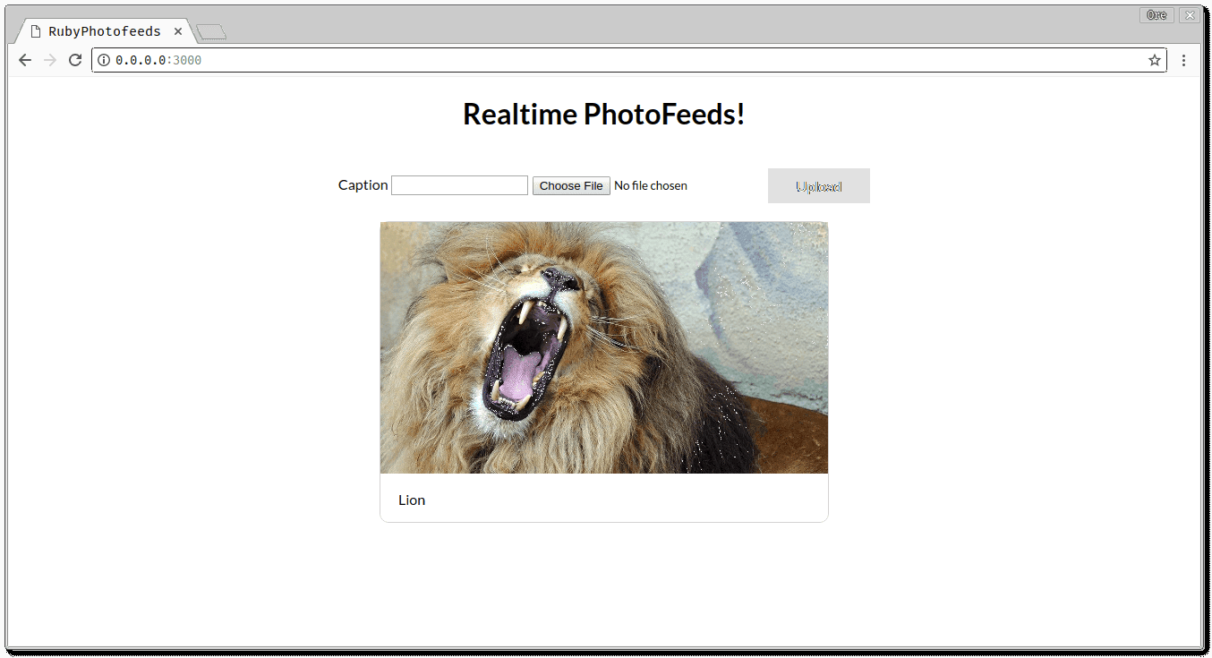This screenshot has height=658, width=1212.
Task: Click the forward navigation arrow
Action: (50, 60)
